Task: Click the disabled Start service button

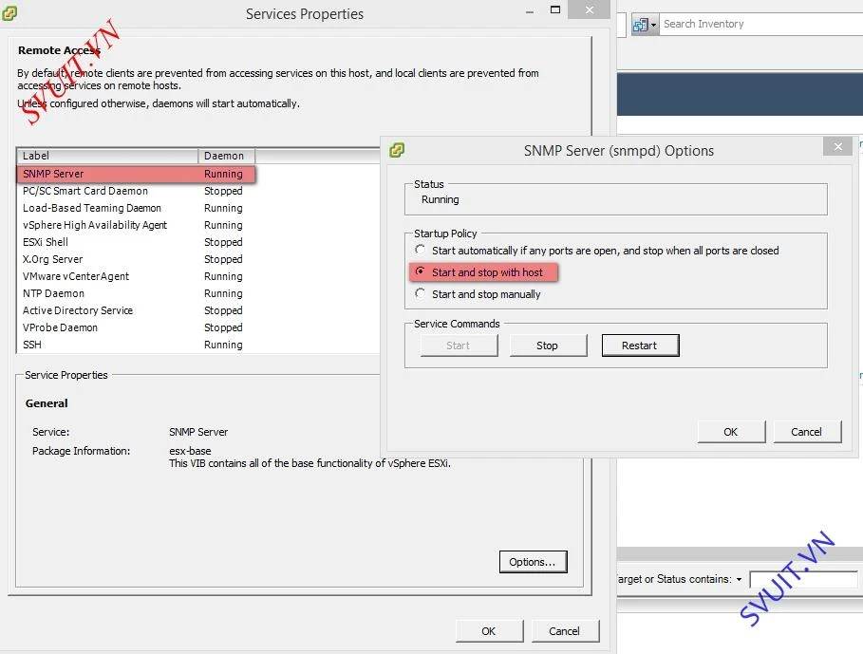Action: pyautogui.click(x=459, y=346)
